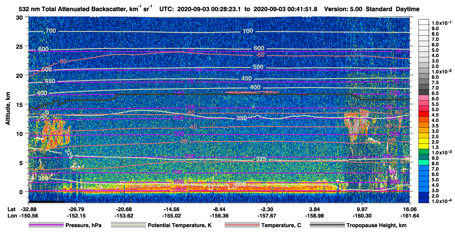
Task: Click latitude value '16.06'
Action: tap(410, 210)
